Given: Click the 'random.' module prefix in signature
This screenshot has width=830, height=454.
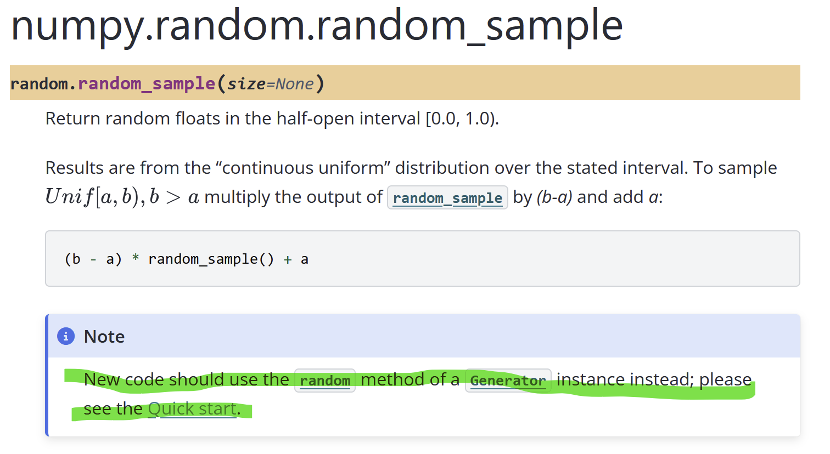Looking at the screenshot, I should coord(43,83).
